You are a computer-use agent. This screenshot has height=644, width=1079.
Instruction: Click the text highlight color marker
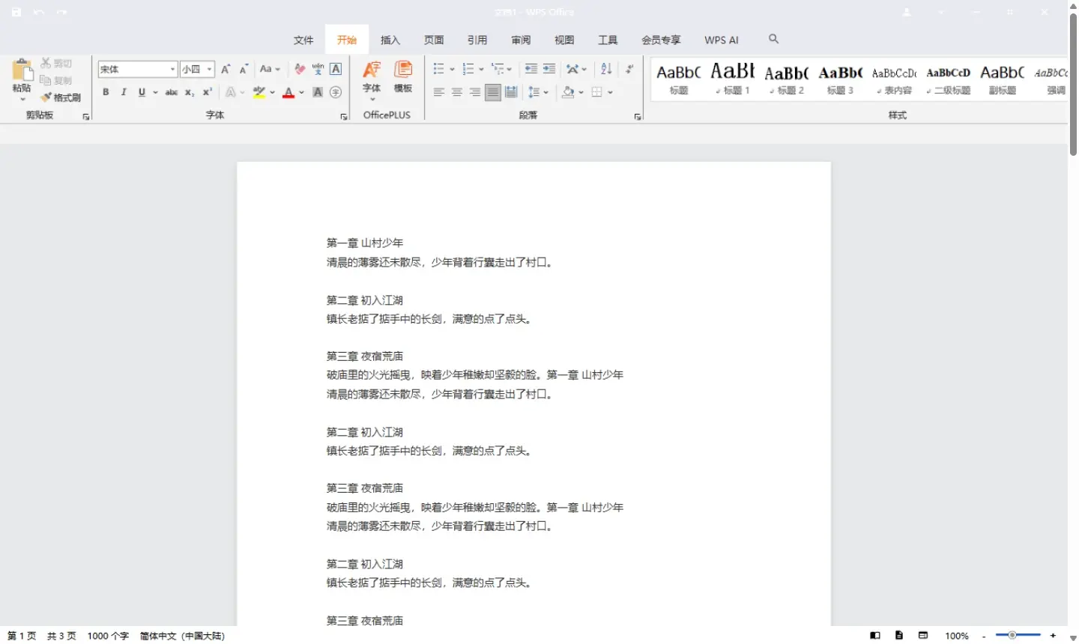tap(259, 92)
